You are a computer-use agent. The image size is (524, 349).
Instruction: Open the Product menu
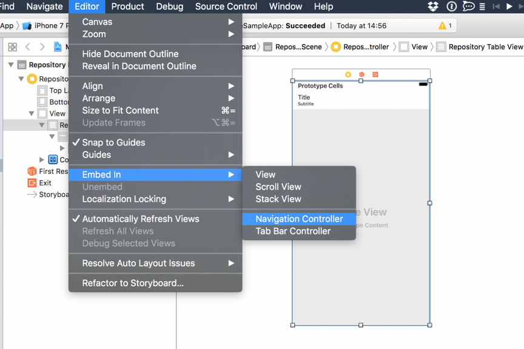127,6
